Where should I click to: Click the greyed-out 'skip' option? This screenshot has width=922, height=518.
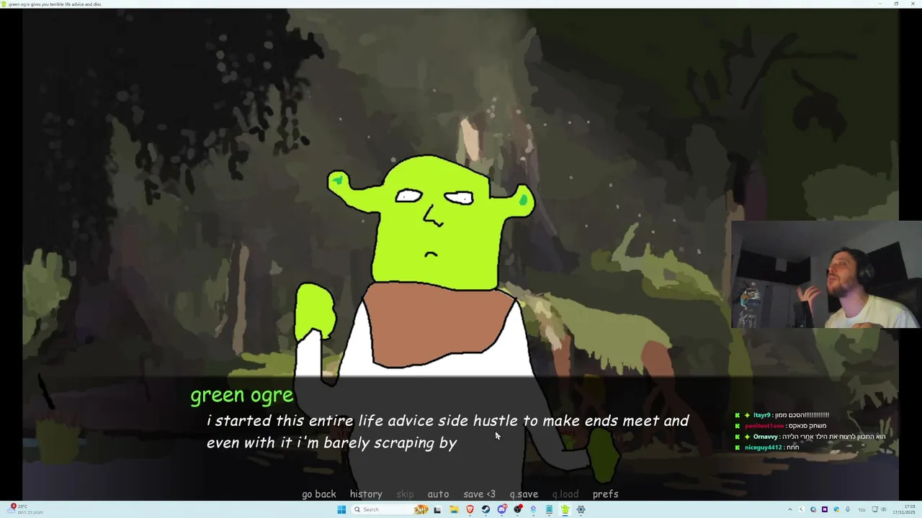tap(405, 494)
